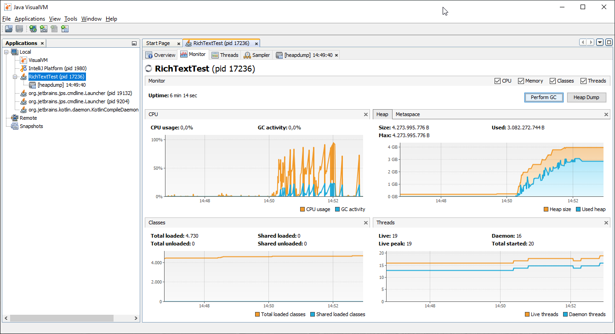Viewport: 615px width, 334px height.
Task: Open the tab list dropdown arrow
Action: (x=599, y=42)
